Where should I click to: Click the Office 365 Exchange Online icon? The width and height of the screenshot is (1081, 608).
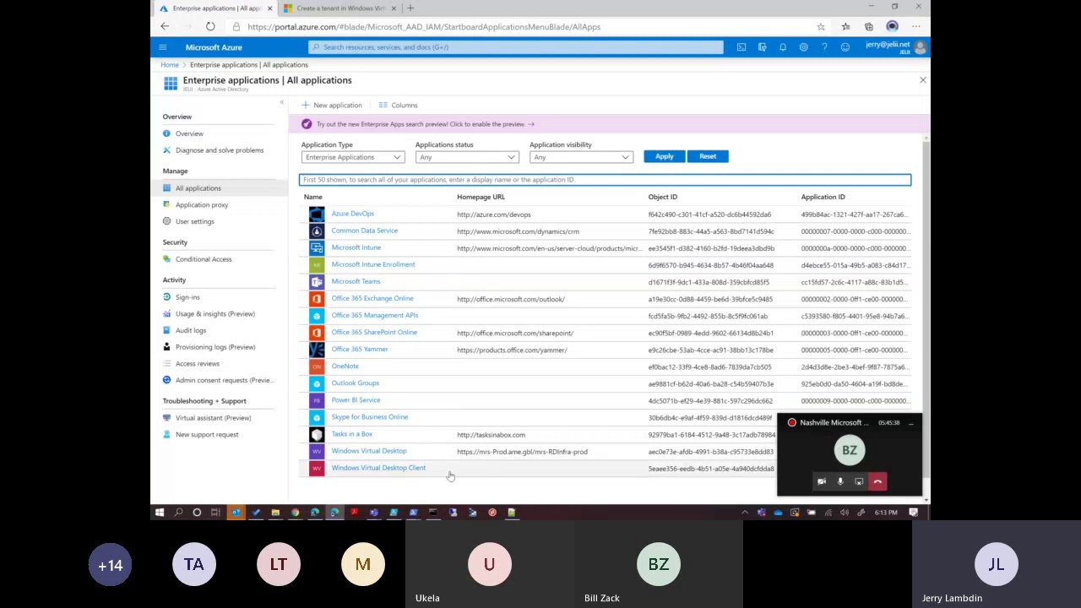point(317,299)
